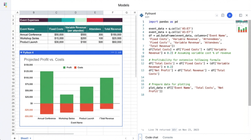Click the Event Expenses title cell

click(34, 20)
